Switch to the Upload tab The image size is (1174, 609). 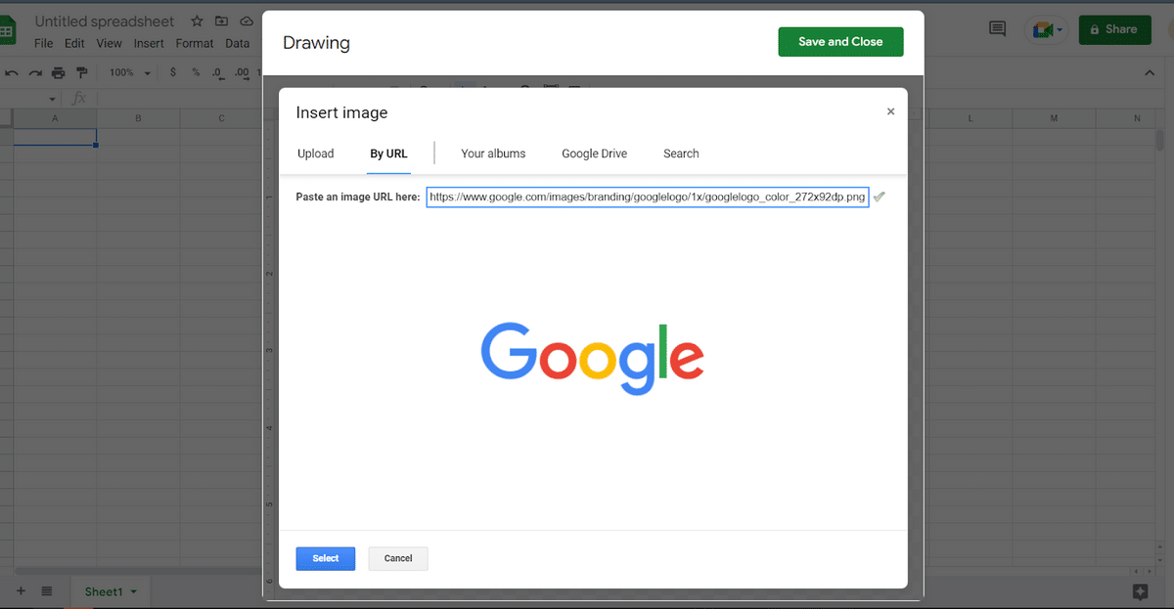pos(315,153)
